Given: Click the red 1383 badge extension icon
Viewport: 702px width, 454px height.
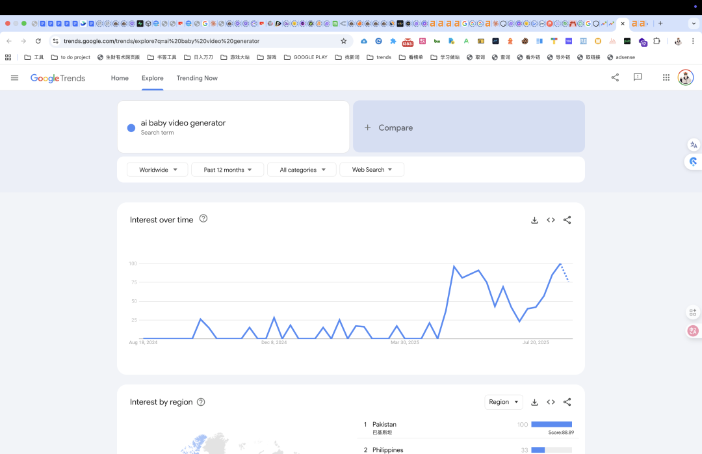Looking at the screenshot, I should (x=408, y=42).
